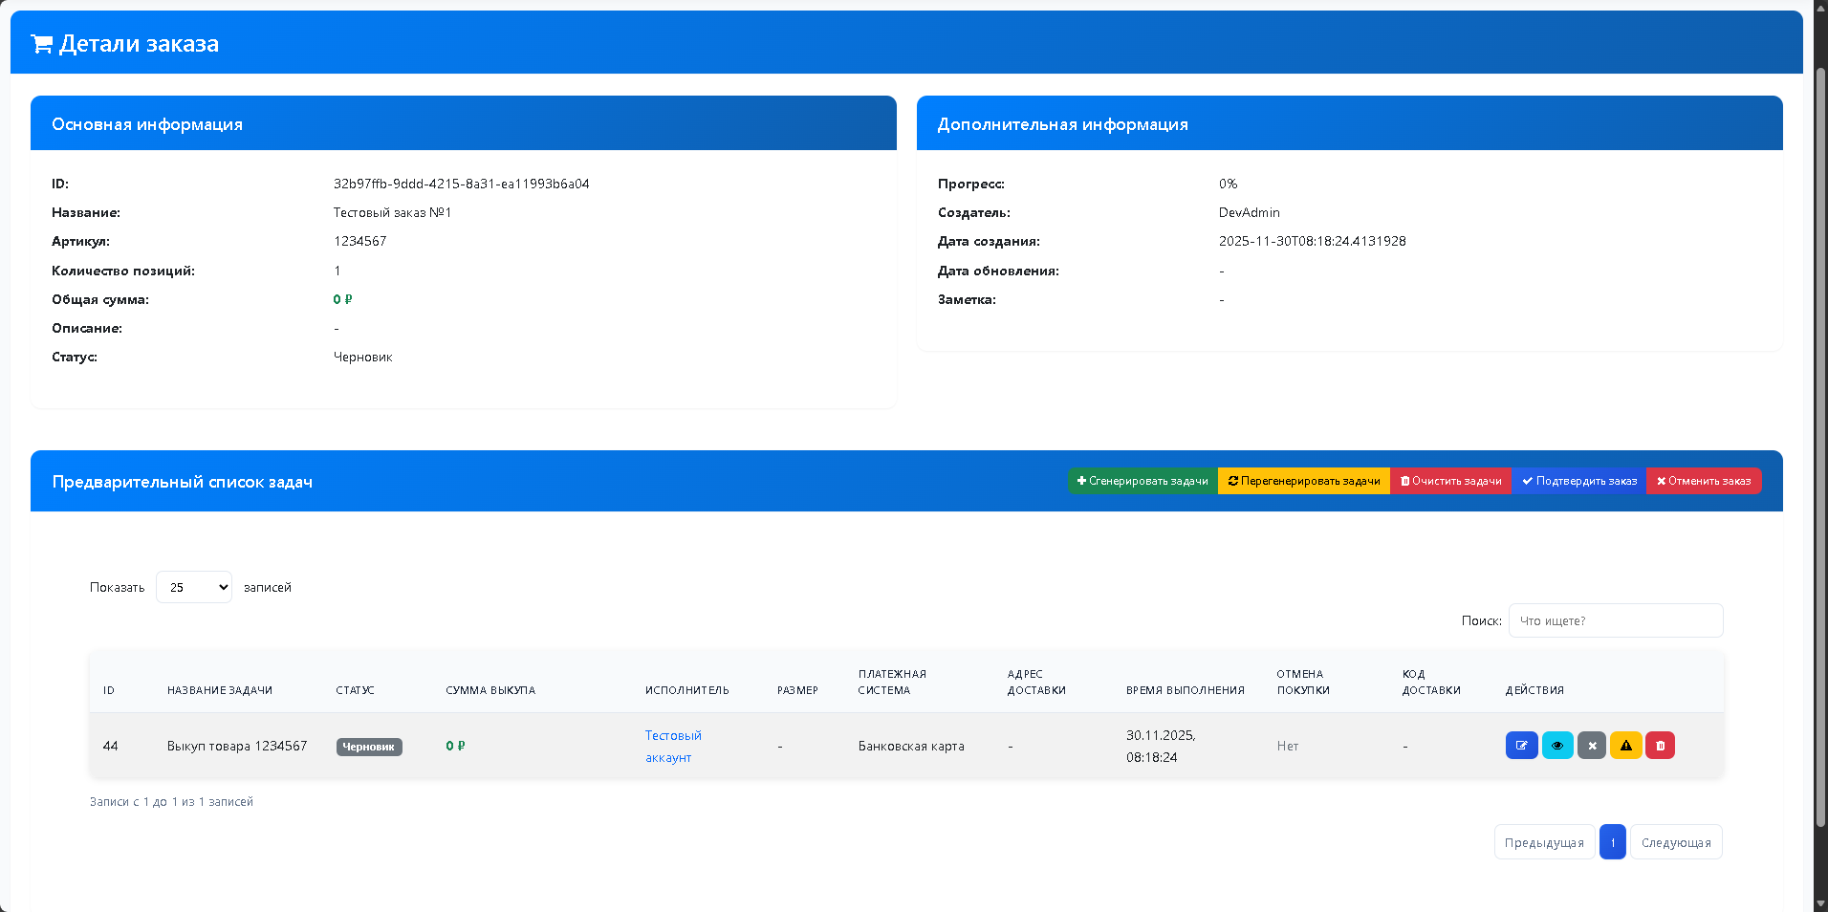
Task: Sort the table by the ID column header
Action: tap(109, 690)
